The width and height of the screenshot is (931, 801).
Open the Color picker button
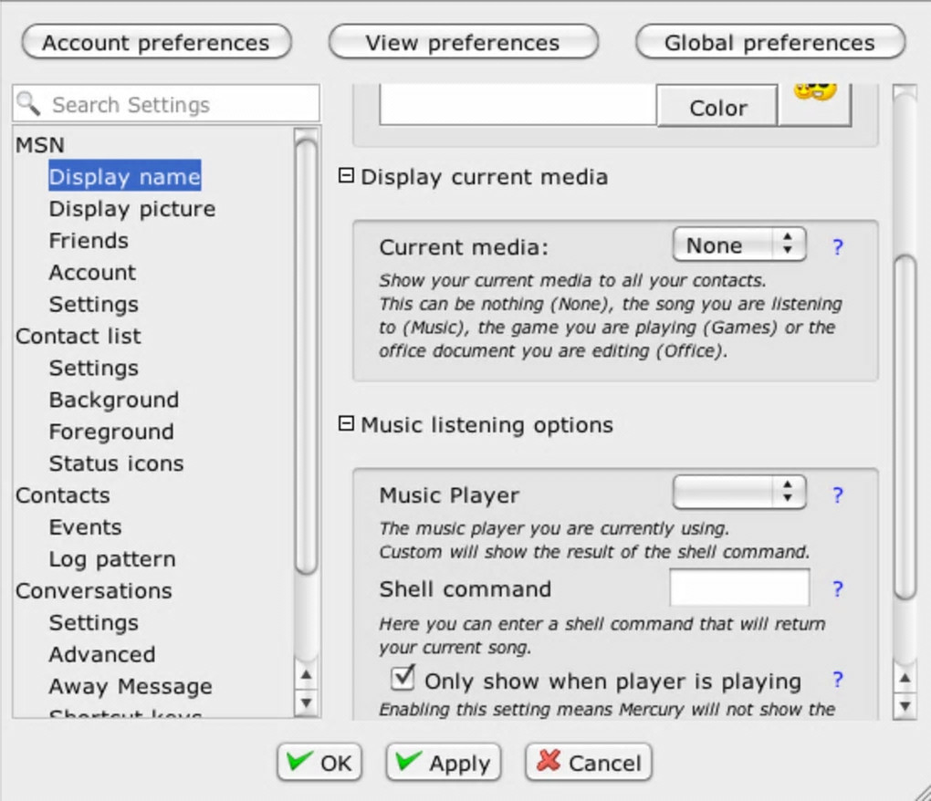pos(717,108)
